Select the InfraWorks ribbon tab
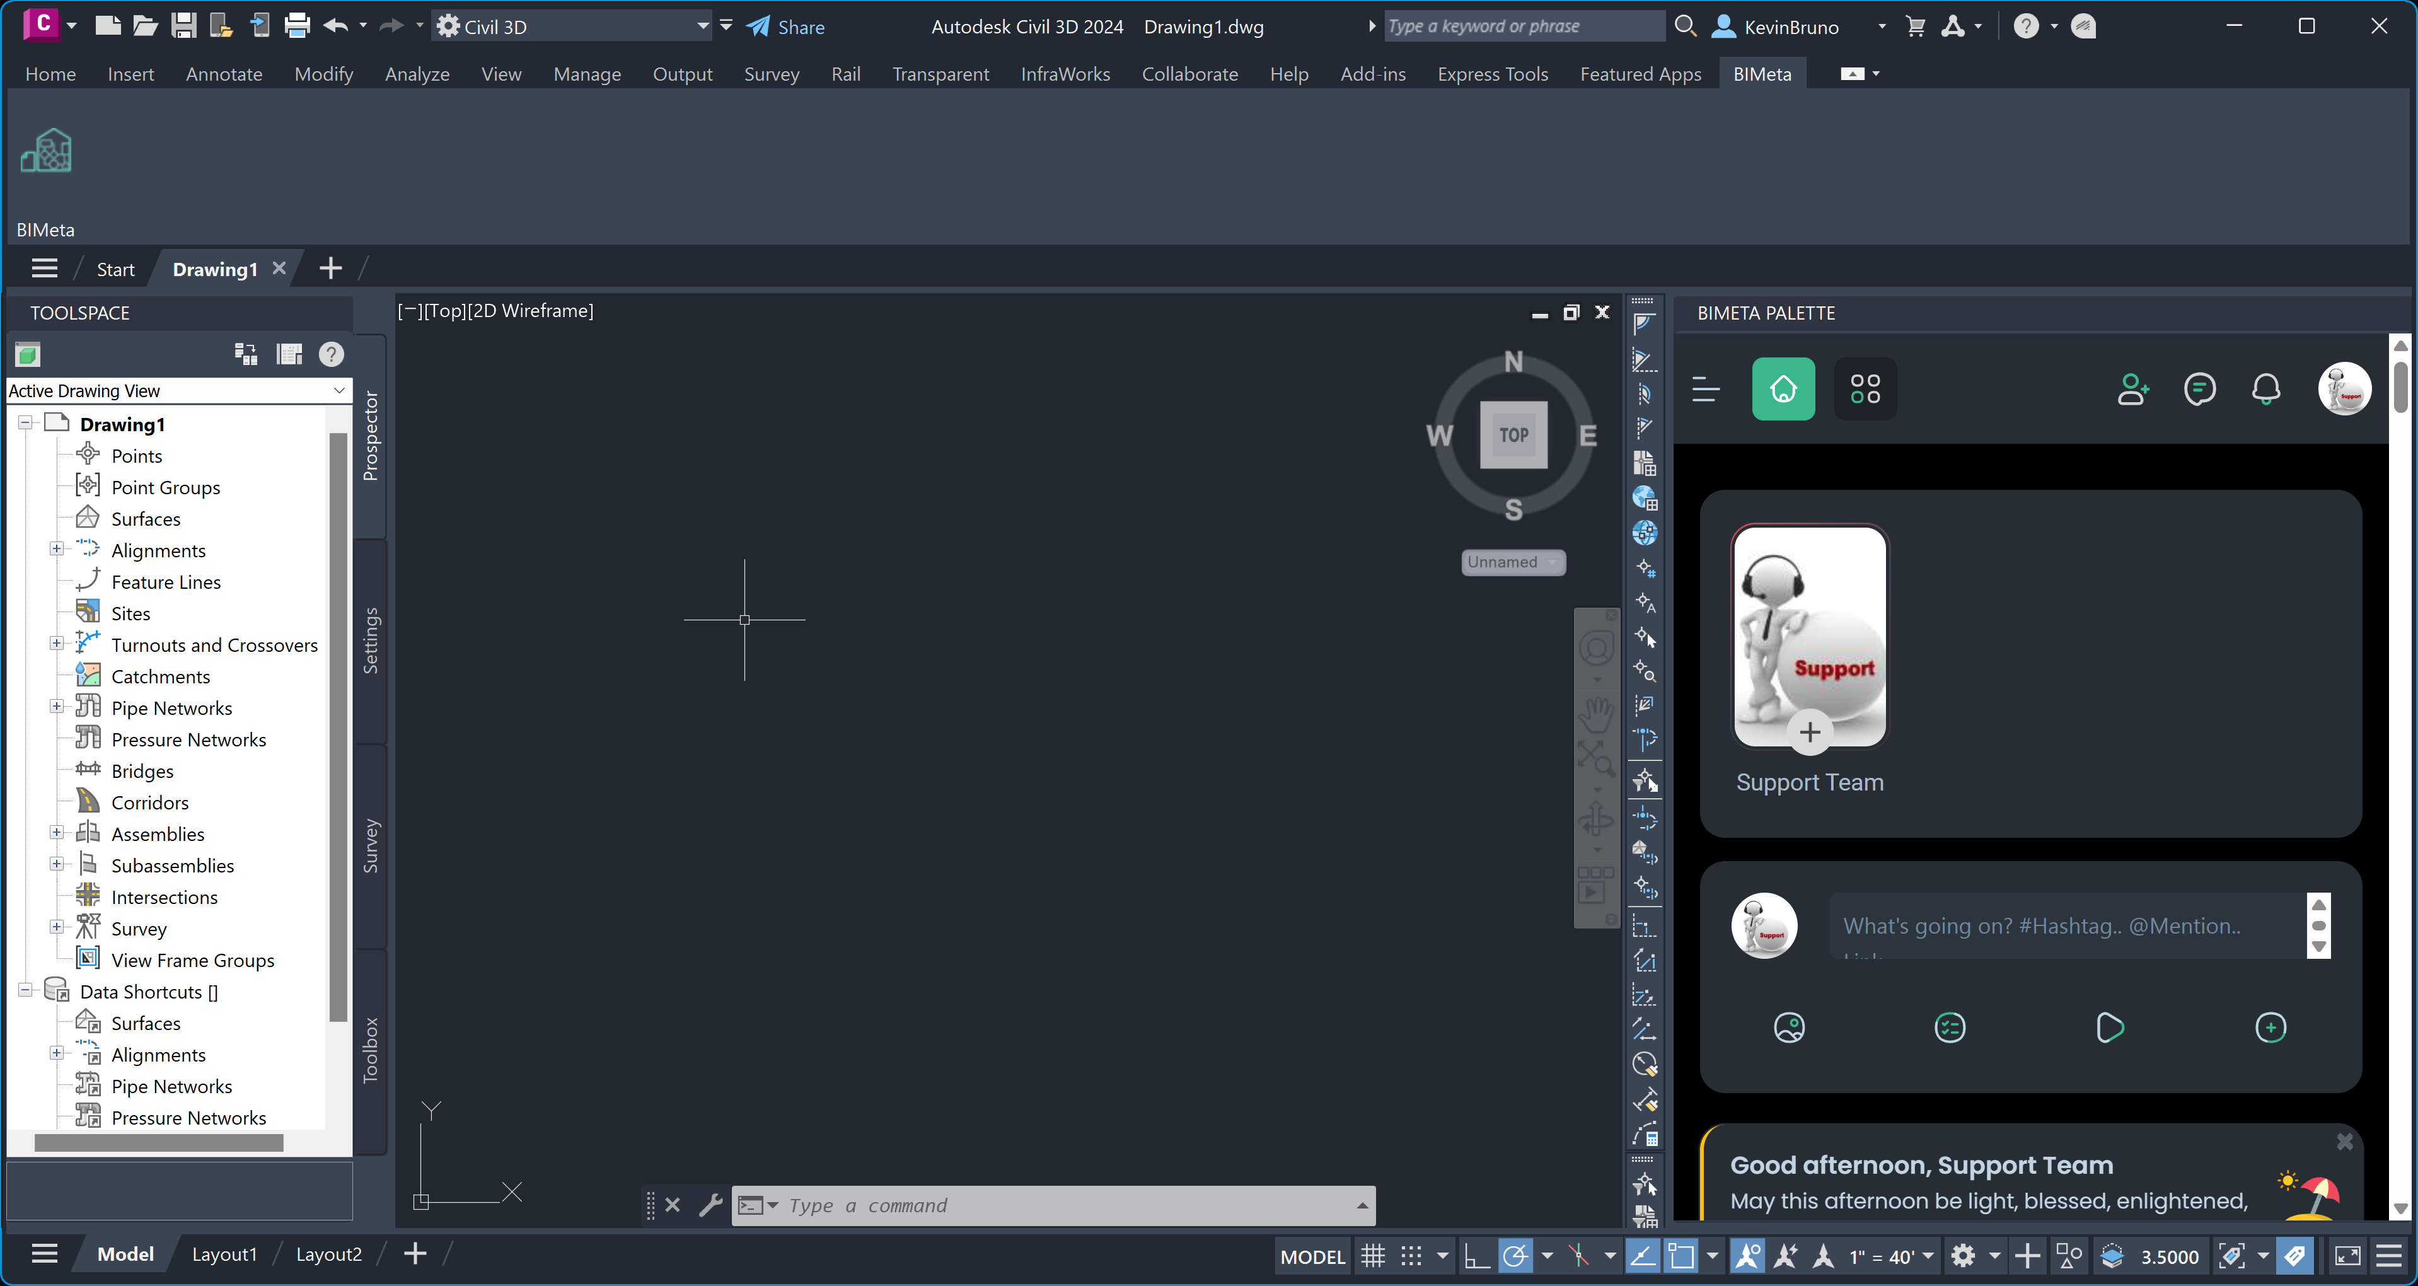 click(x=1065, y=73)
